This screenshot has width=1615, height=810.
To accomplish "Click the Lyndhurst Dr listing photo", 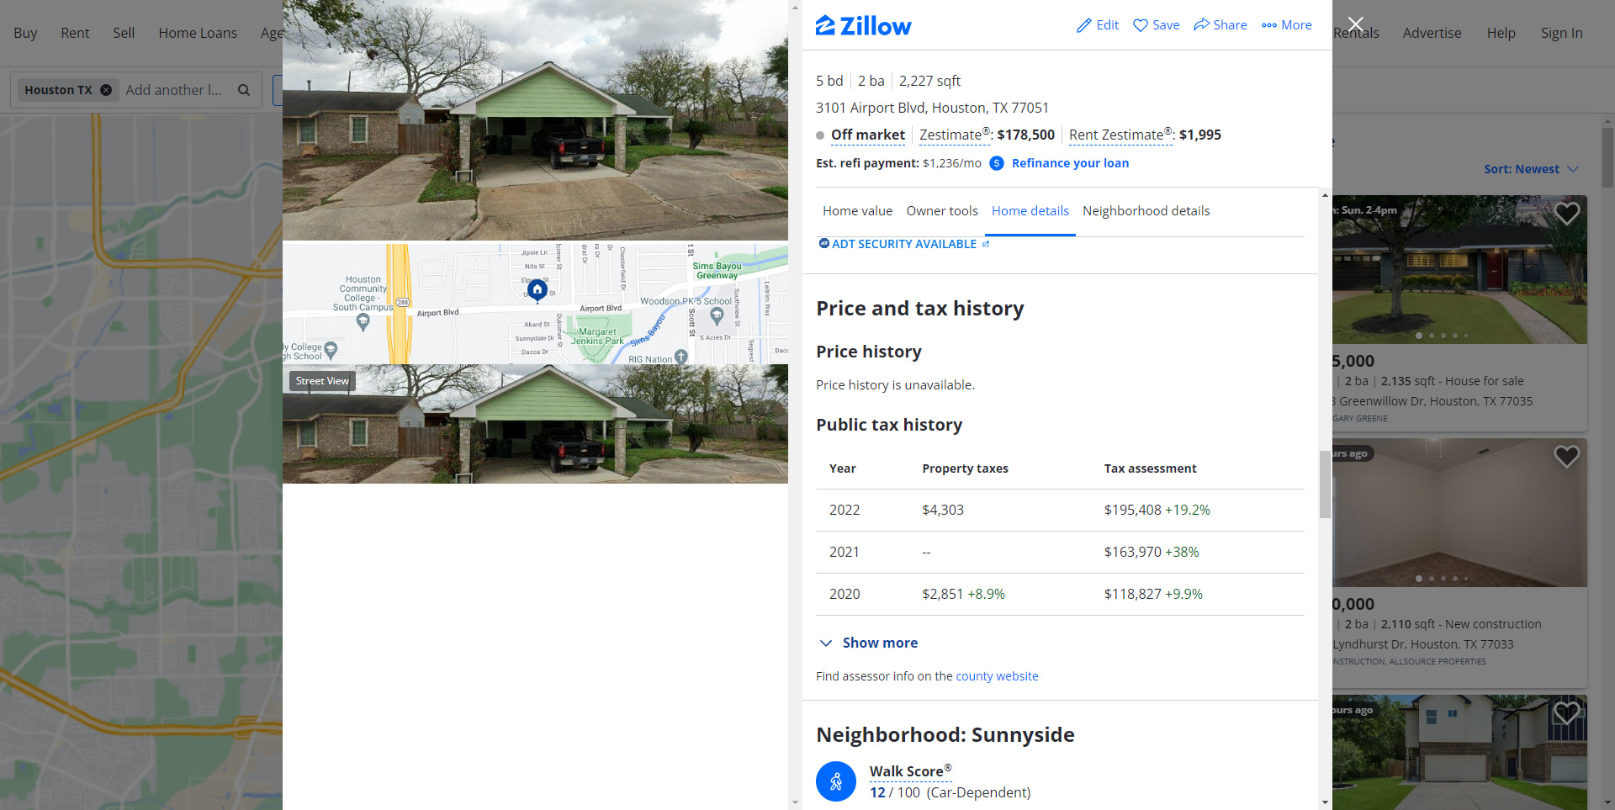I will click(1459, 513).
